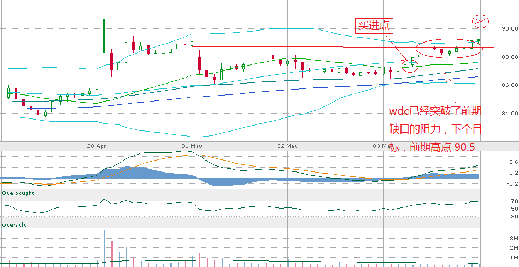Click the red circled X mark

pos(479,21)
